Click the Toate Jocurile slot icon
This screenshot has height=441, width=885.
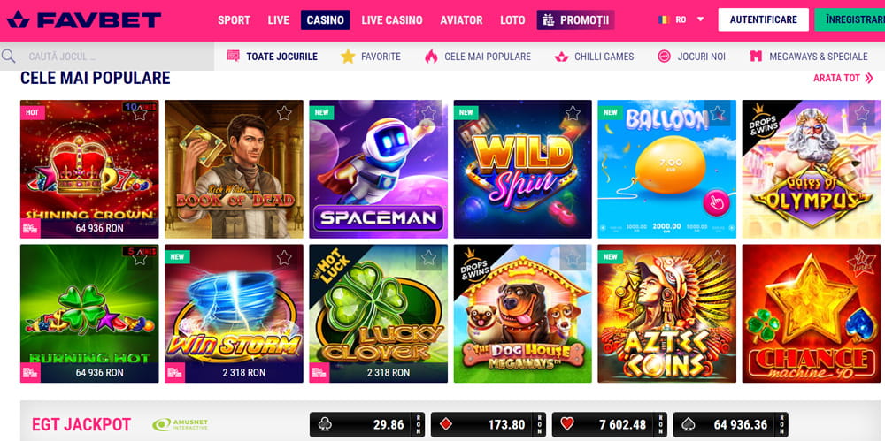[233, 57]
